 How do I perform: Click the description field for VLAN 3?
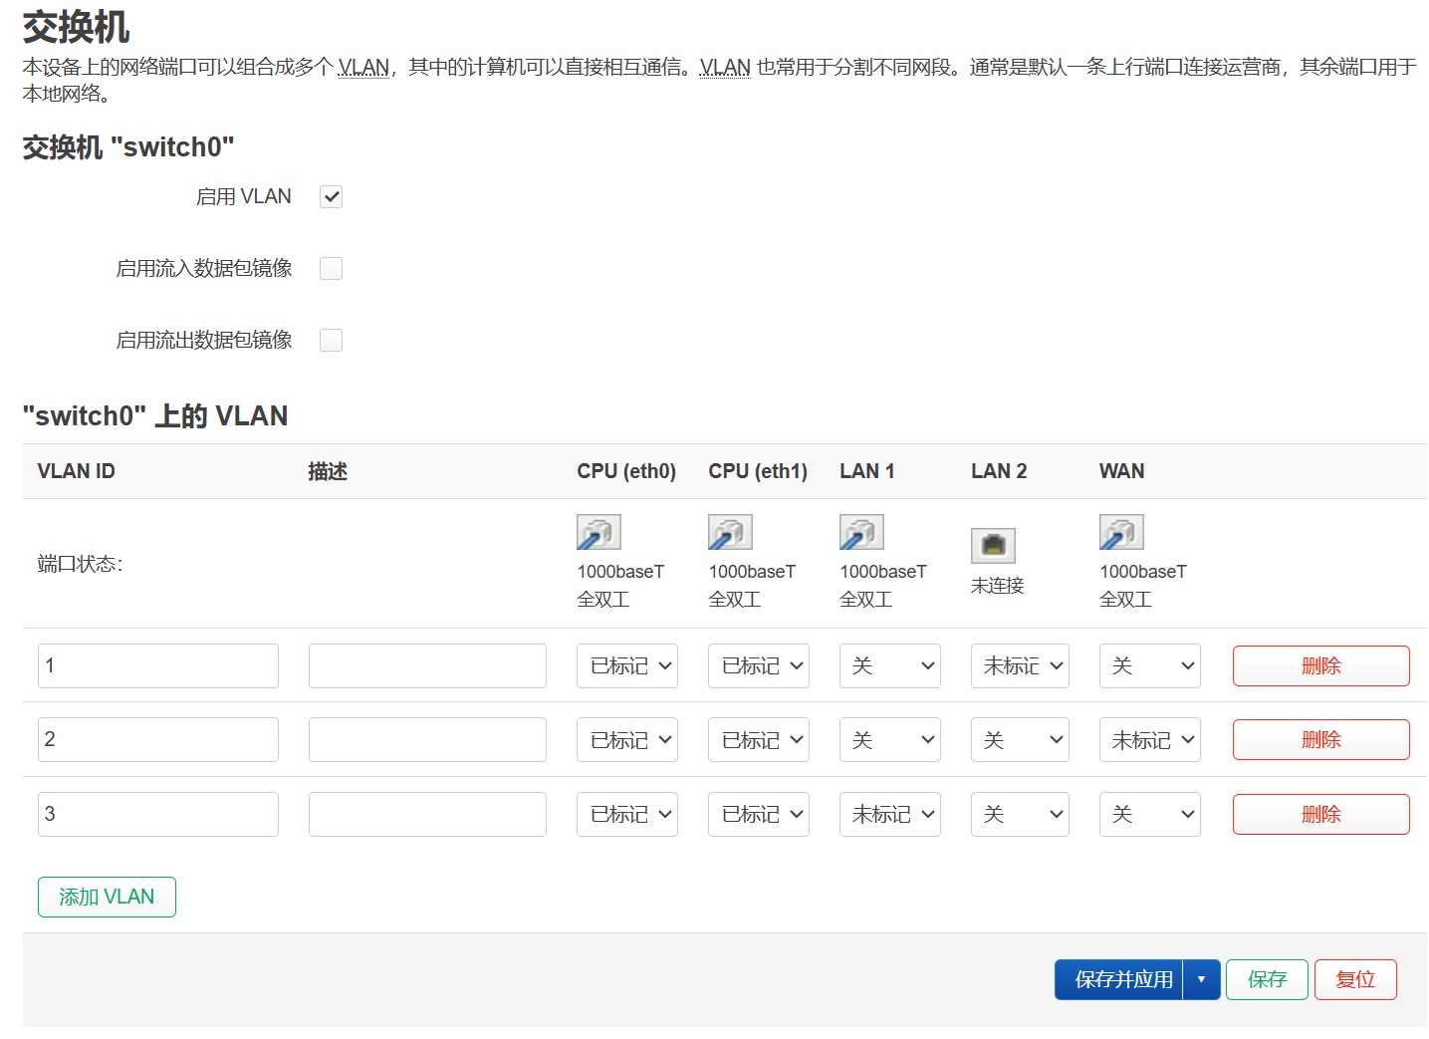(427, 815)
